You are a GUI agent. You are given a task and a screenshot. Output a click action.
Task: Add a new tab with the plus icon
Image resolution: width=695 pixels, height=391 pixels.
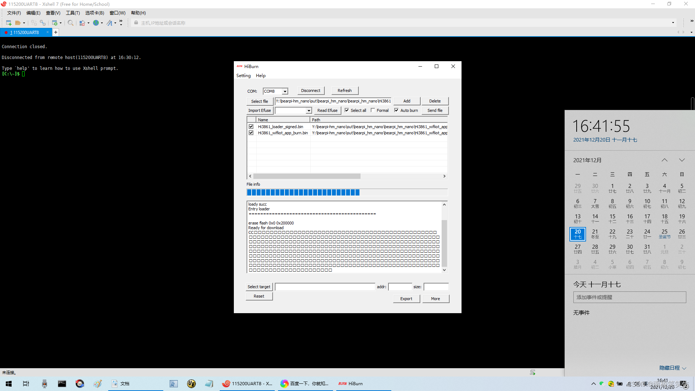pos(56,32)
